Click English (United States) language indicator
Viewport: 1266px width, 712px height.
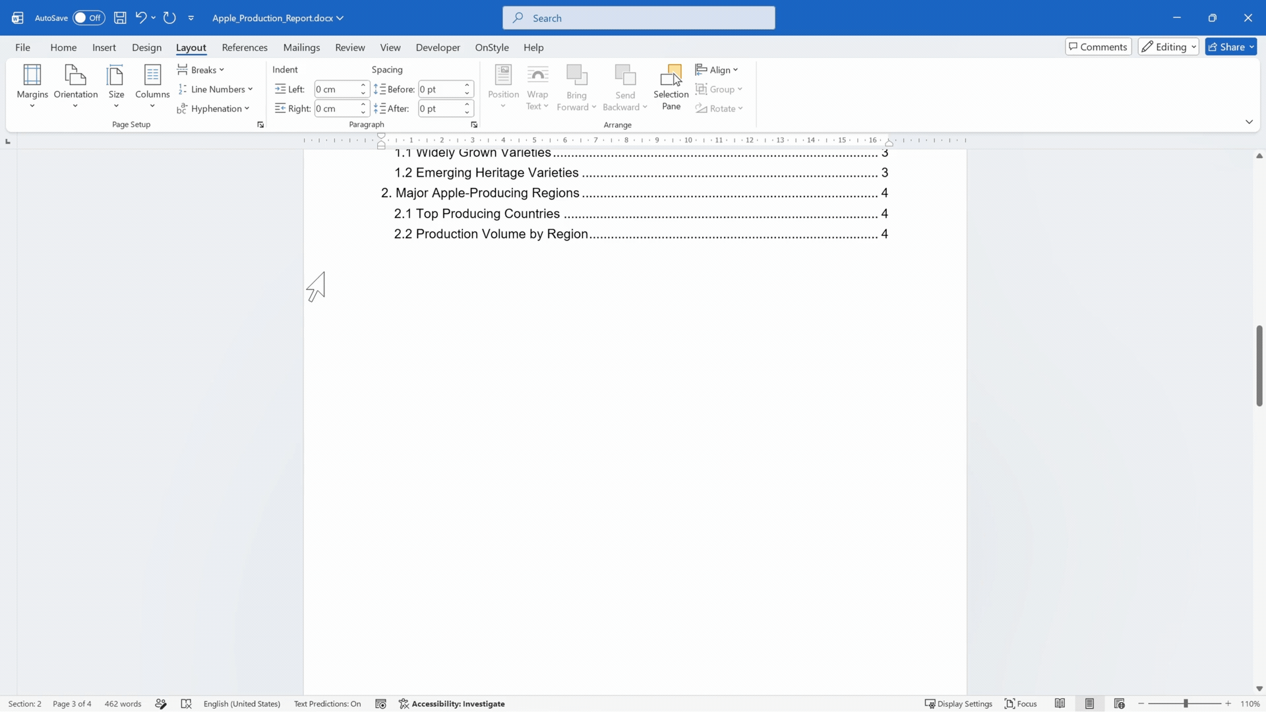241,703
